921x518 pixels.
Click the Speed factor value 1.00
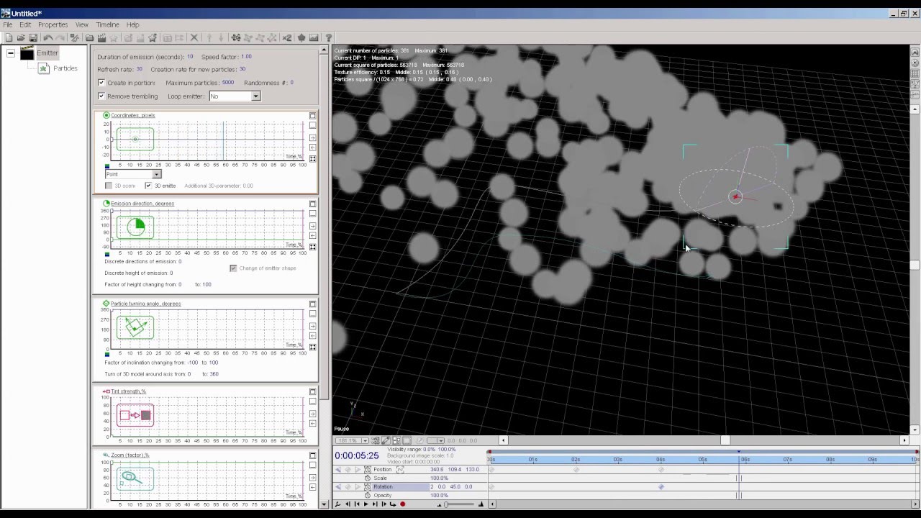tap(247, 57)
